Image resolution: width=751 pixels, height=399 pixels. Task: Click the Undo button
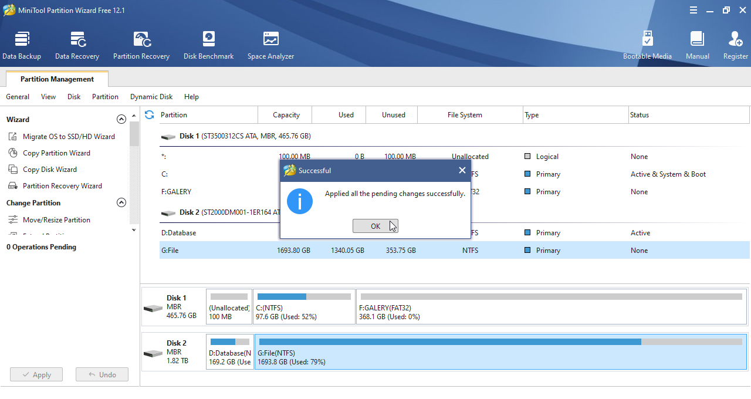(102, 374)
